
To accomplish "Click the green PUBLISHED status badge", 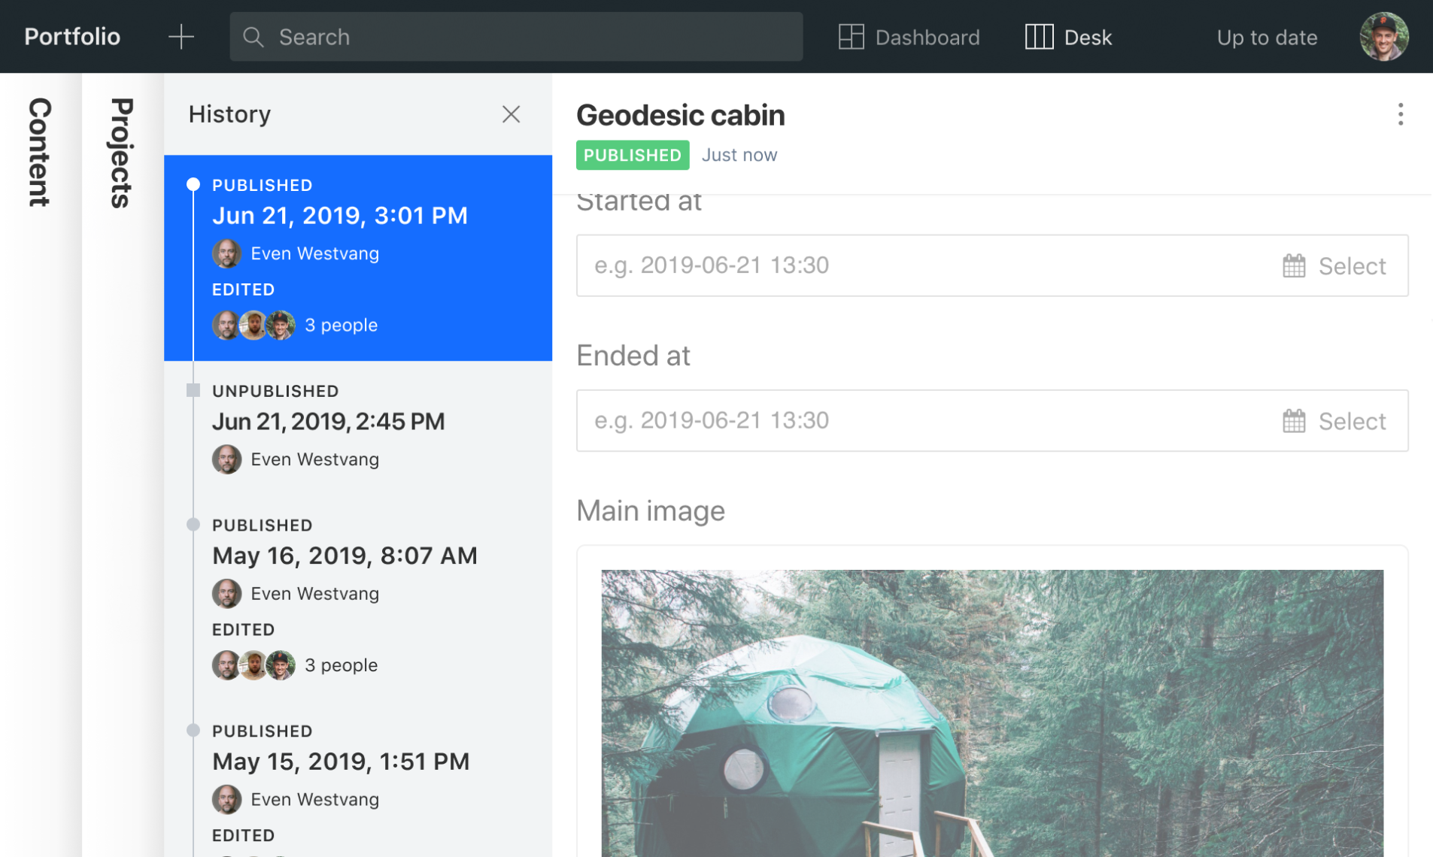I will pyautogui.click(x=632, y=155).
